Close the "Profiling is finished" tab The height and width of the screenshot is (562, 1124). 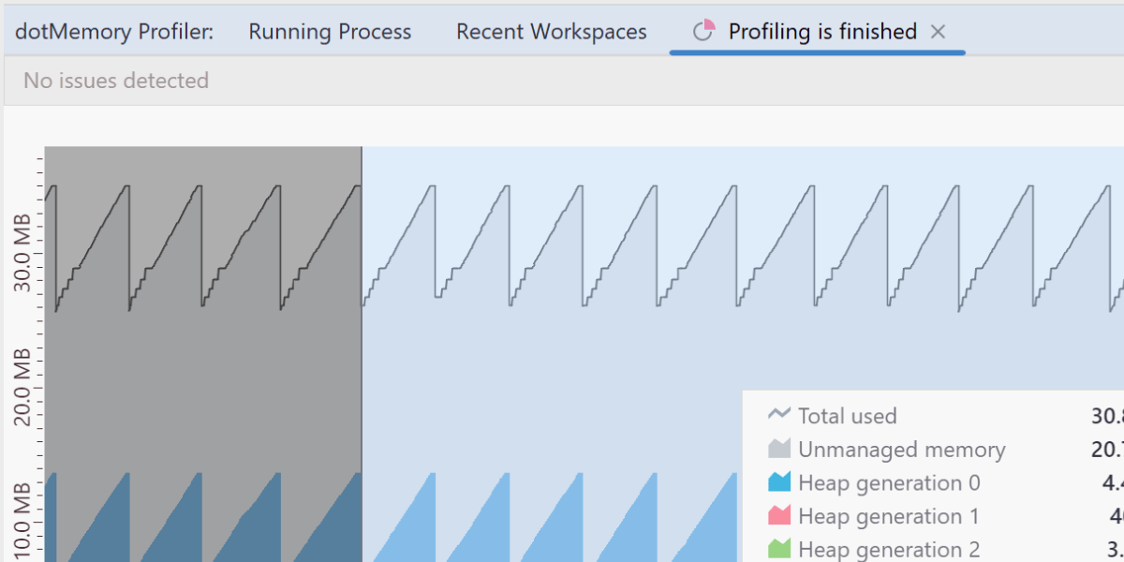[938, 32]
